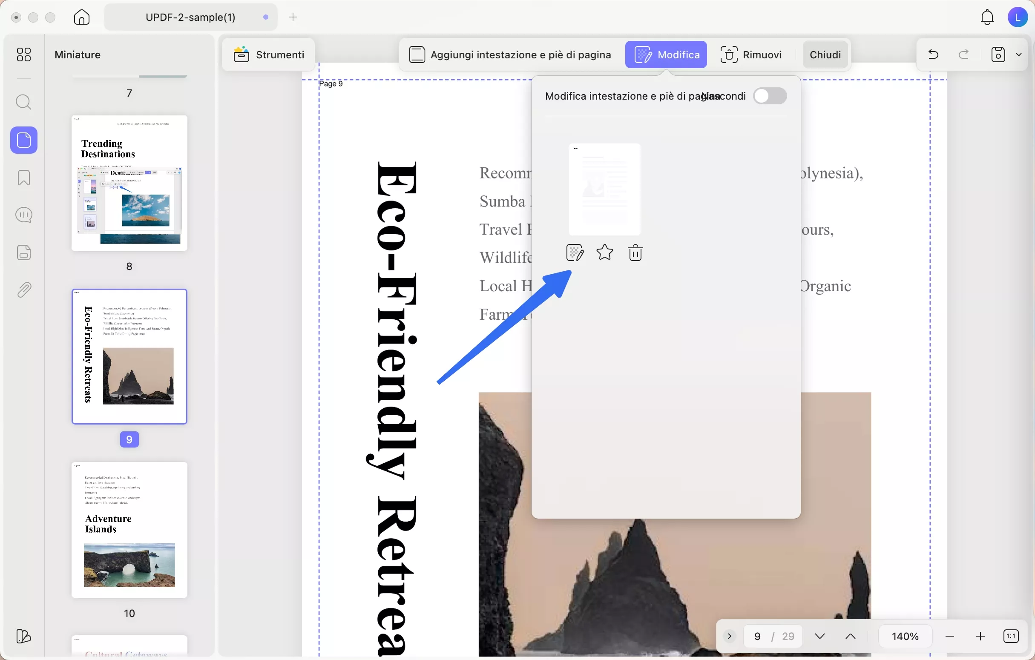Select the page 10 thumbnail
1035x660 pixels.
coord(129,531)
